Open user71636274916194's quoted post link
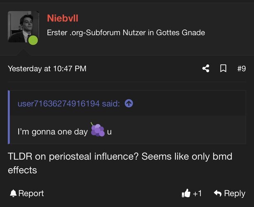 (x=69, y=103)
